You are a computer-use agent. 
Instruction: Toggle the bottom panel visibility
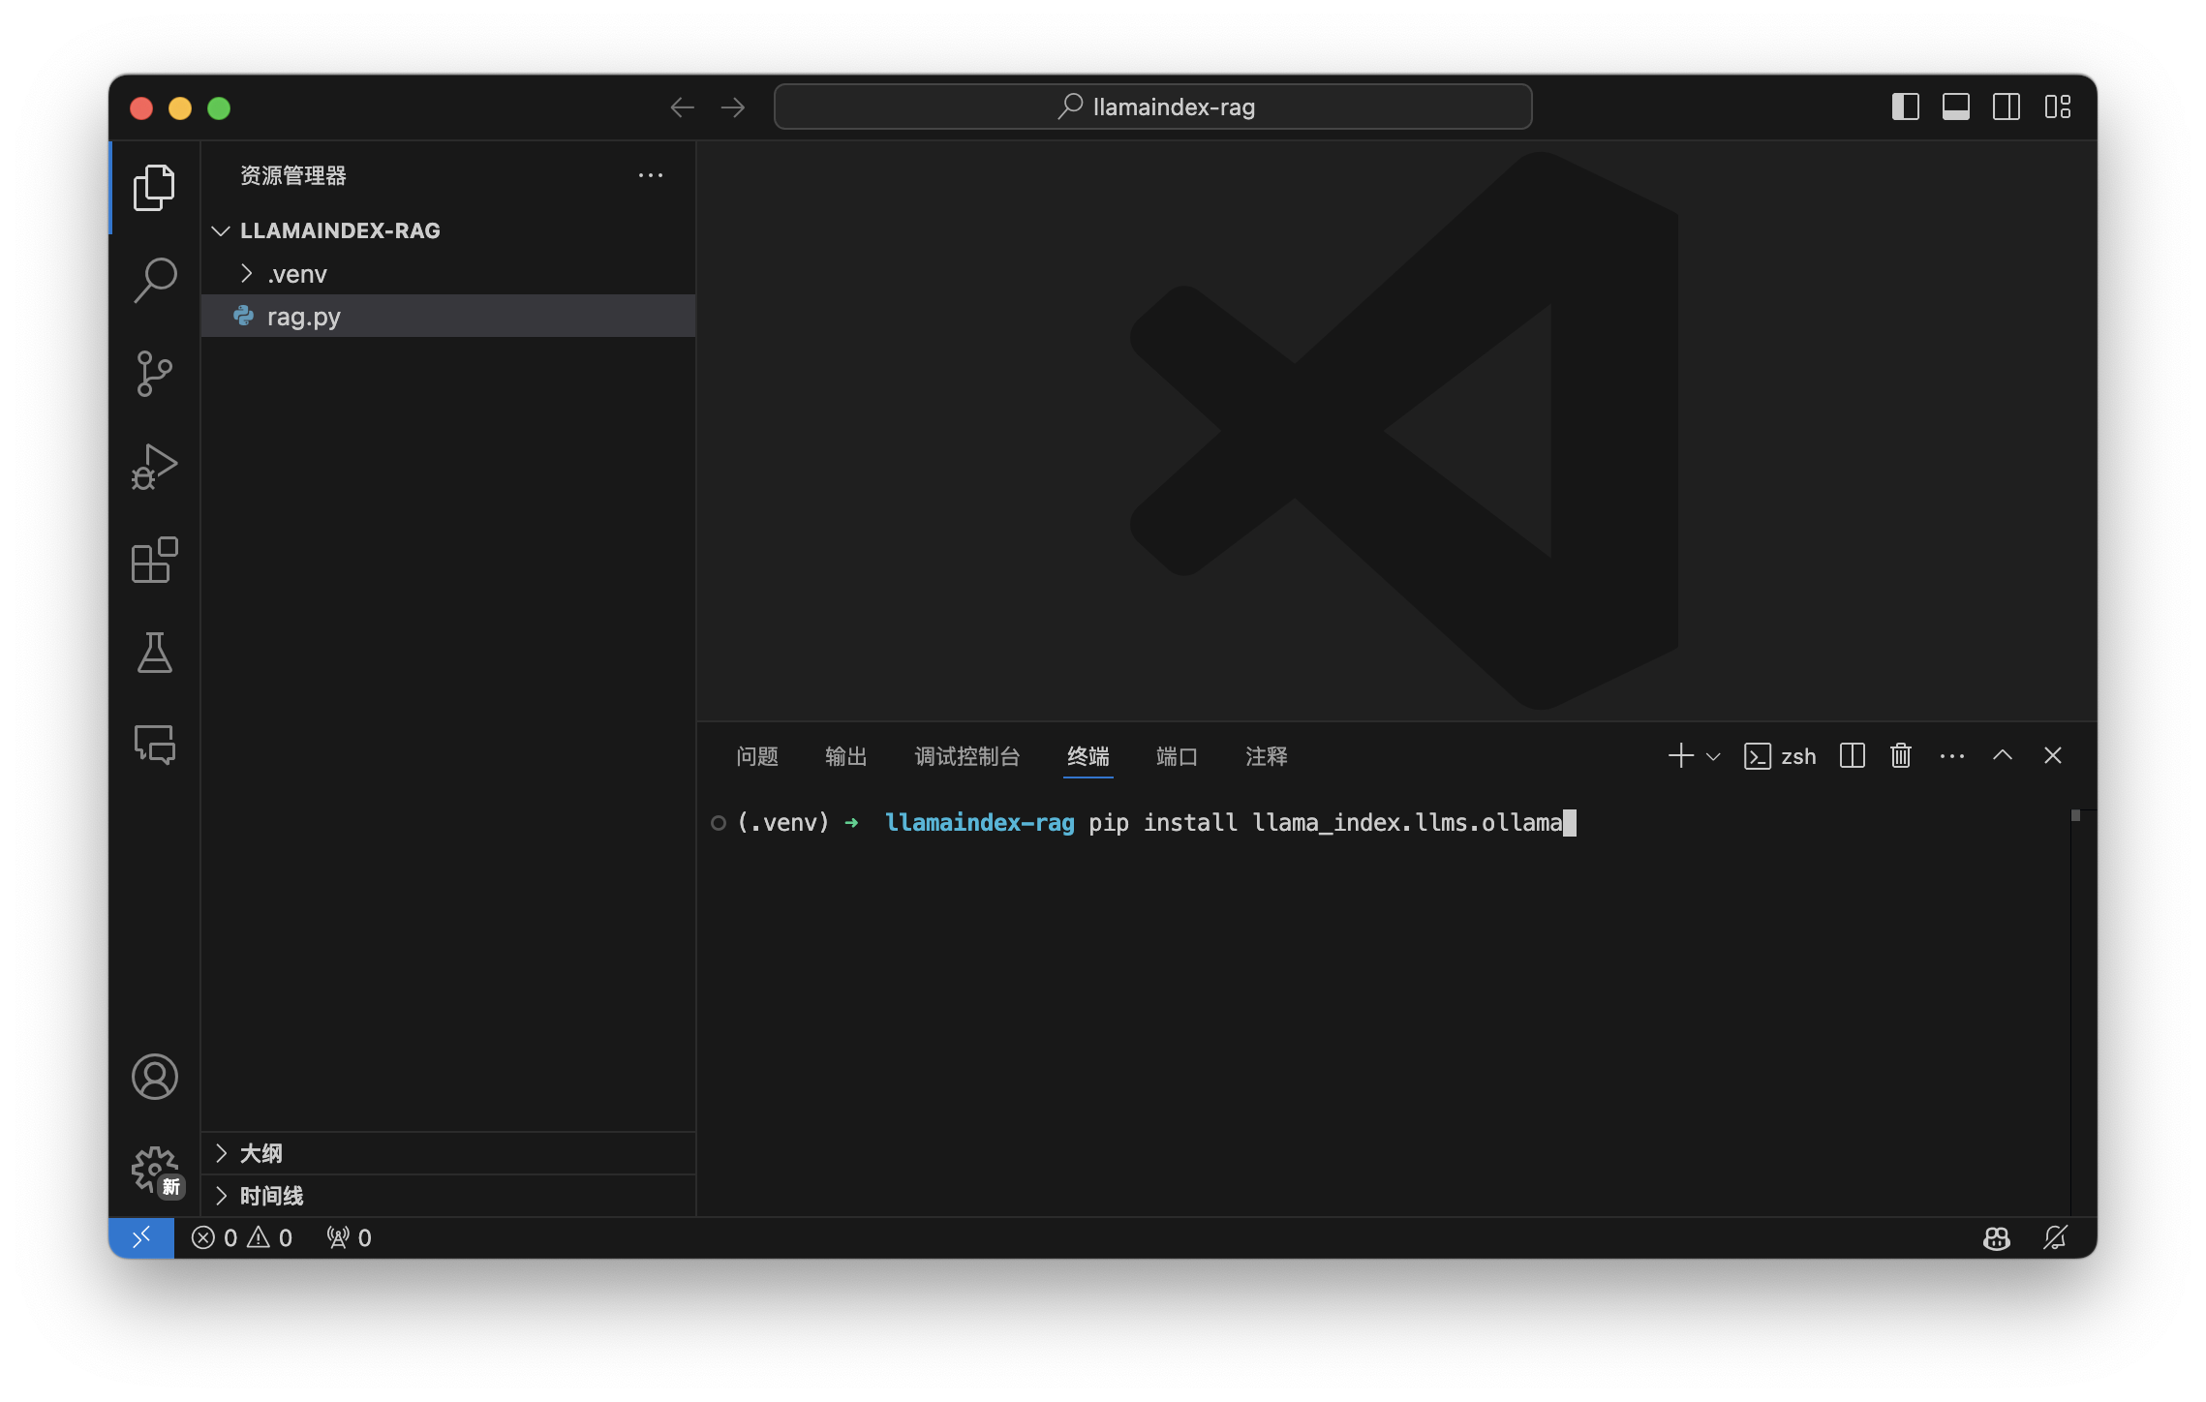click(1955, 107)
